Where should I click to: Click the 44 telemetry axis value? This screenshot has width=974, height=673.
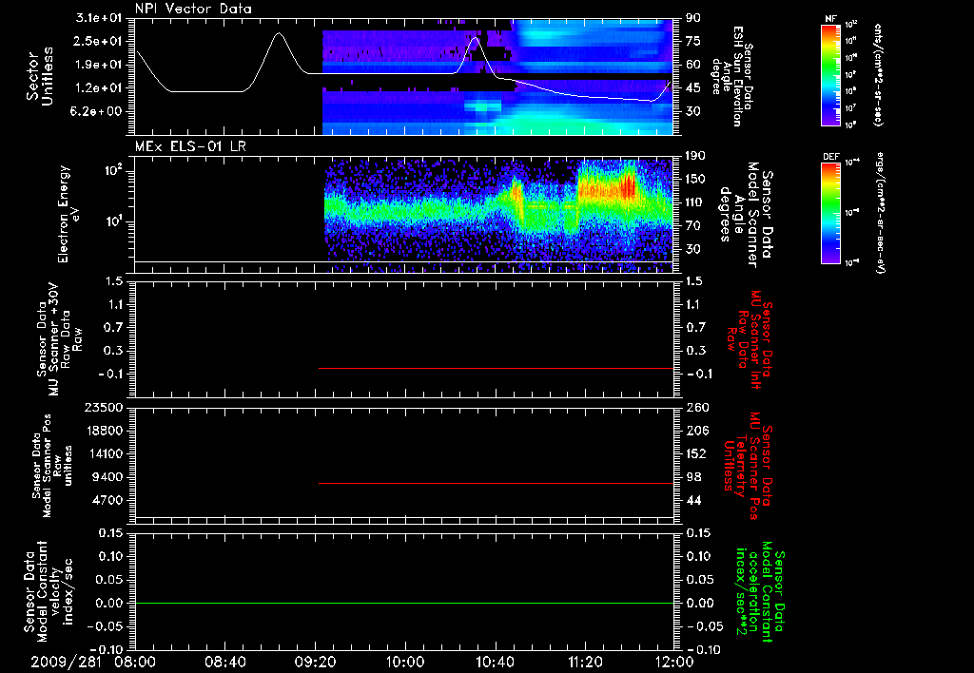point(693,500)
